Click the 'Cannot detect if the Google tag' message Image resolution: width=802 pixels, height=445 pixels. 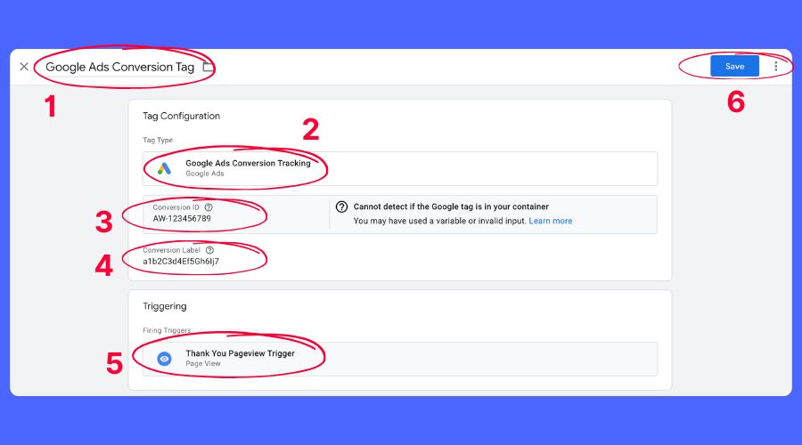(x=451, y=206)
